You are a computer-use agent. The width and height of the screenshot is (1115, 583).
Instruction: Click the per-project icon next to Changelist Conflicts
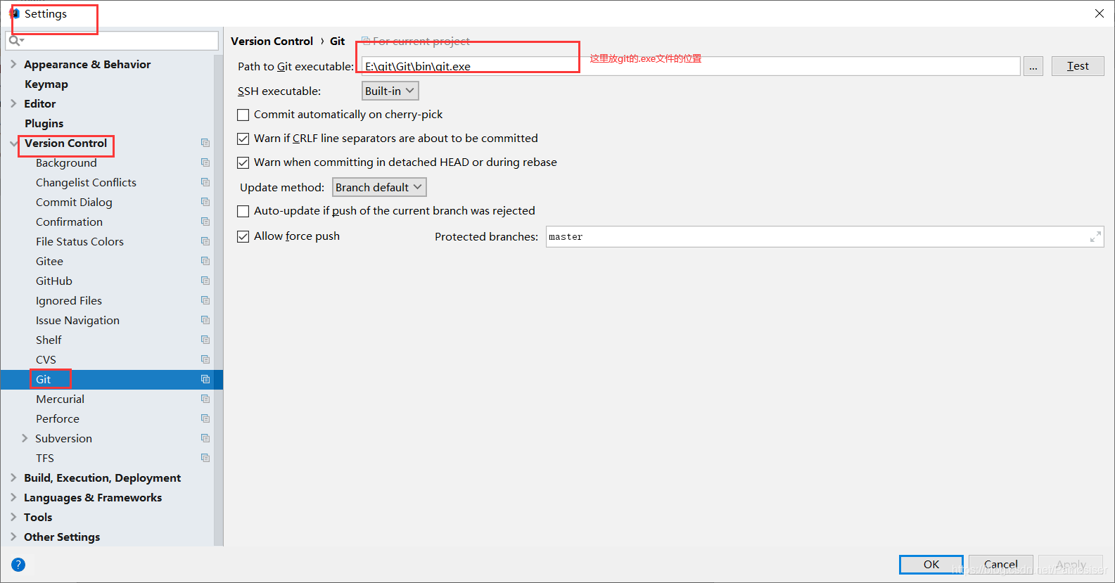(x=205, y=182)
